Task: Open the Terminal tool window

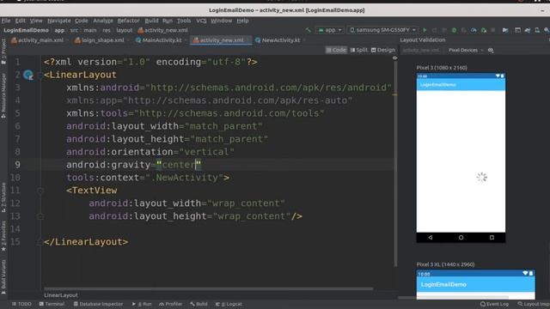Action: click(x=52, y=304)
